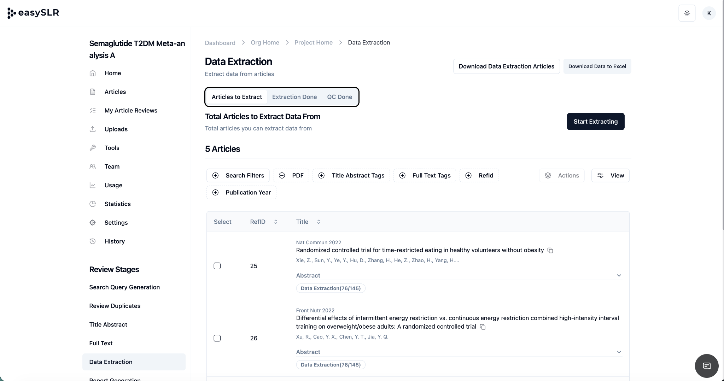The image size is (724, 381).
Task: Click Download Data to Excel button
Action: [597, 66]
